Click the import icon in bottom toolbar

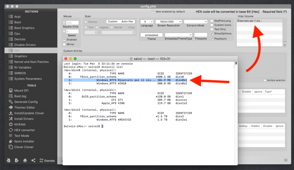pos(8,160)
